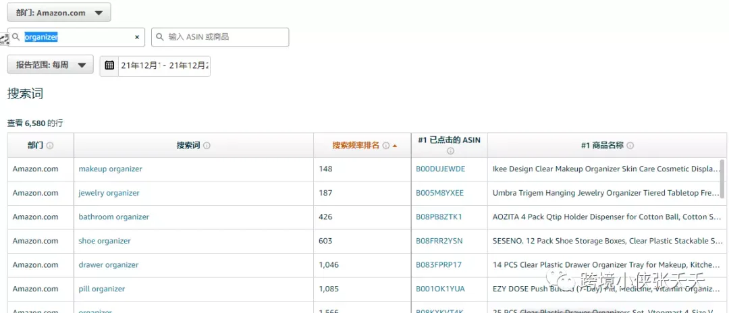Viewport: 729px width, 313px height.
Task: Open ASIN B08PB8ZTK1 link
Action: [439, 217]
